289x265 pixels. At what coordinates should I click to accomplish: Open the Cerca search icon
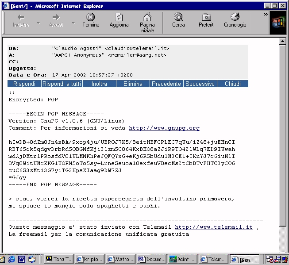pos(178,17)
